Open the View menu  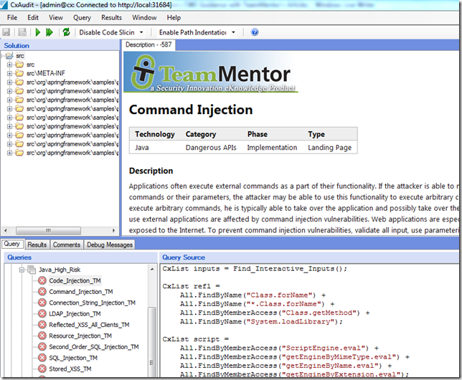pos(56,18)
